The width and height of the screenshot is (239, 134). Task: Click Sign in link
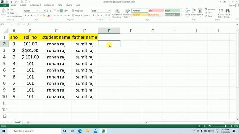232,6
